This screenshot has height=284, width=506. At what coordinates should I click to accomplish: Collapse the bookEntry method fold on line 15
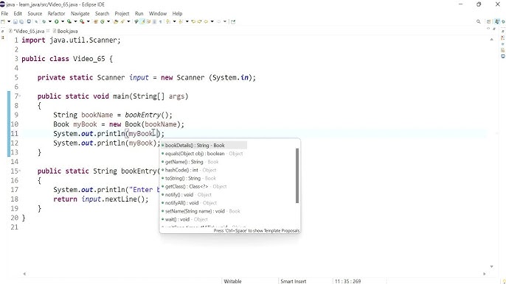coord(20,171)
